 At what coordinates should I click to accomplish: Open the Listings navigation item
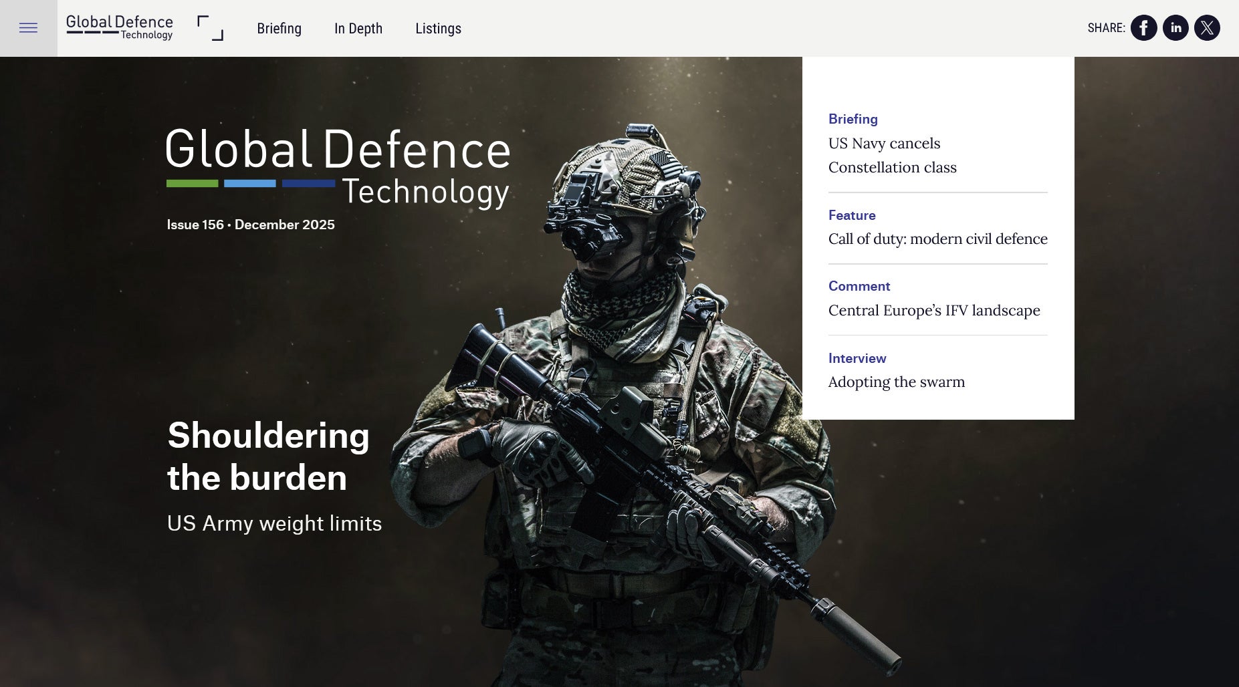click(x=438, y=29)
